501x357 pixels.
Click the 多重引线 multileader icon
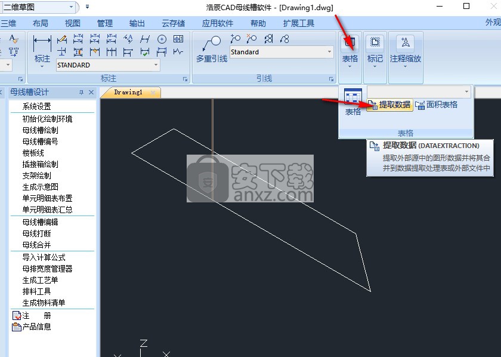[212, 44]
